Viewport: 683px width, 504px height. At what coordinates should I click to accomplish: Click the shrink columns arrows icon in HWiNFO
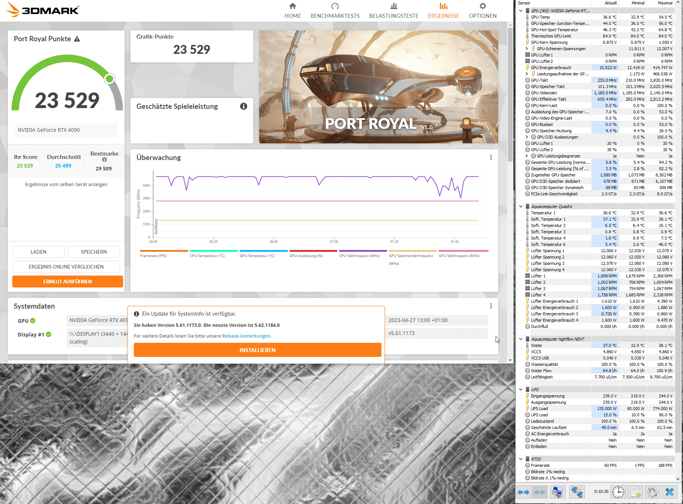click(x=539, y=492)
